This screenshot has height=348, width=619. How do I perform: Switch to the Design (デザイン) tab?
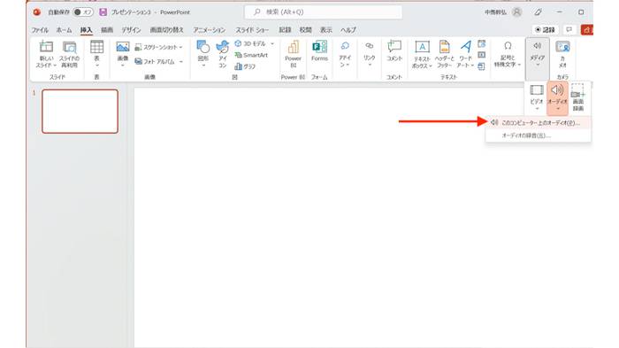click(x=131, y=30)
